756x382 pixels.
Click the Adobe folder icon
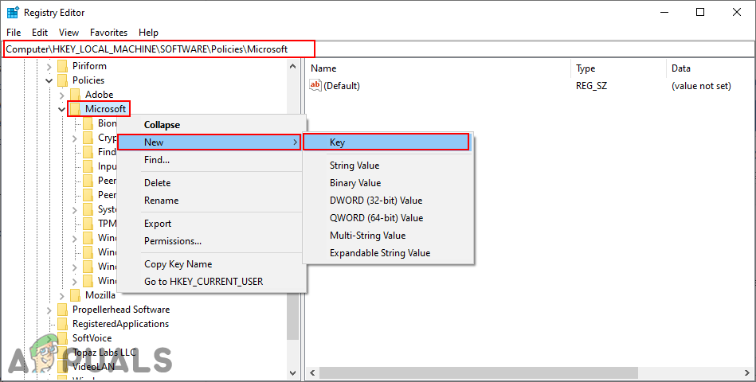75,95
